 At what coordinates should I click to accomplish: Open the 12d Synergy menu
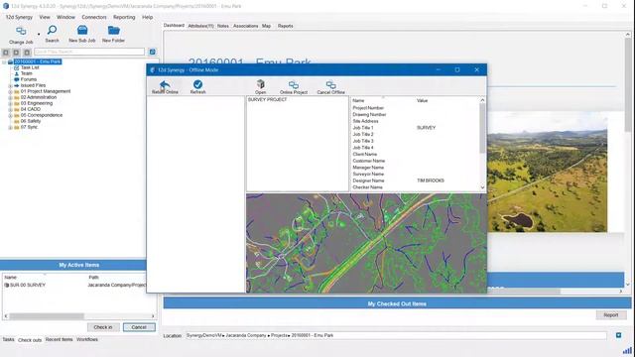[x=19, y=17]
